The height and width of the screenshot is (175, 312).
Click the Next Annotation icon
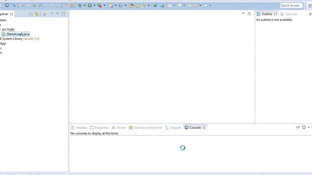click(x=169, y=5)
